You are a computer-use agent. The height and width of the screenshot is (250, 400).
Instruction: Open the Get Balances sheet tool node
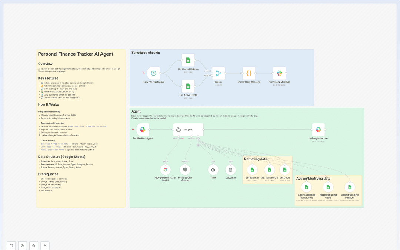tap(252, 170)
